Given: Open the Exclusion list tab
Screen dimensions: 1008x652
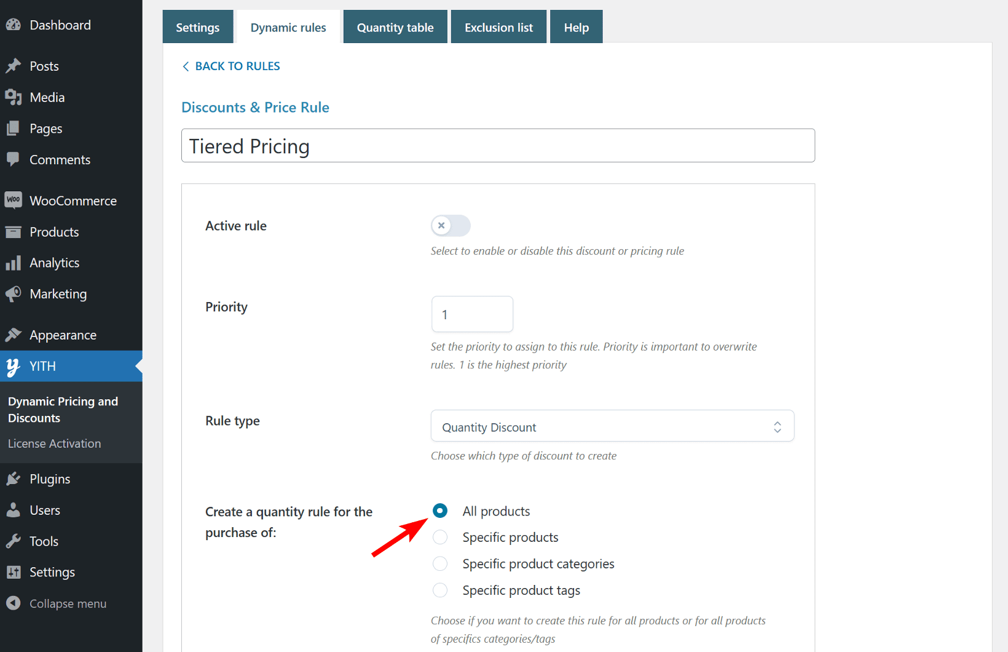Looking at the screenshot, I should 498,26.
